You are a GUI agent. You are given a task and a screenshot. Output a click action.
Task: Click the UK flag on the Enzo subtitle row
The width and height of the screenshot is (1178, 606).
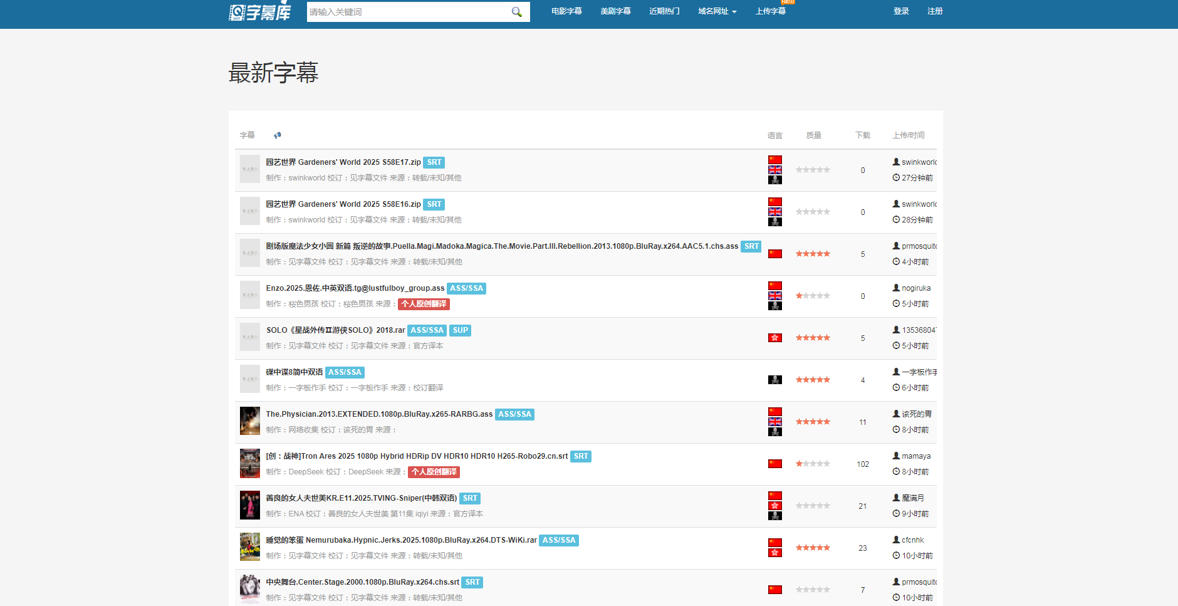(x=775, y=295)
